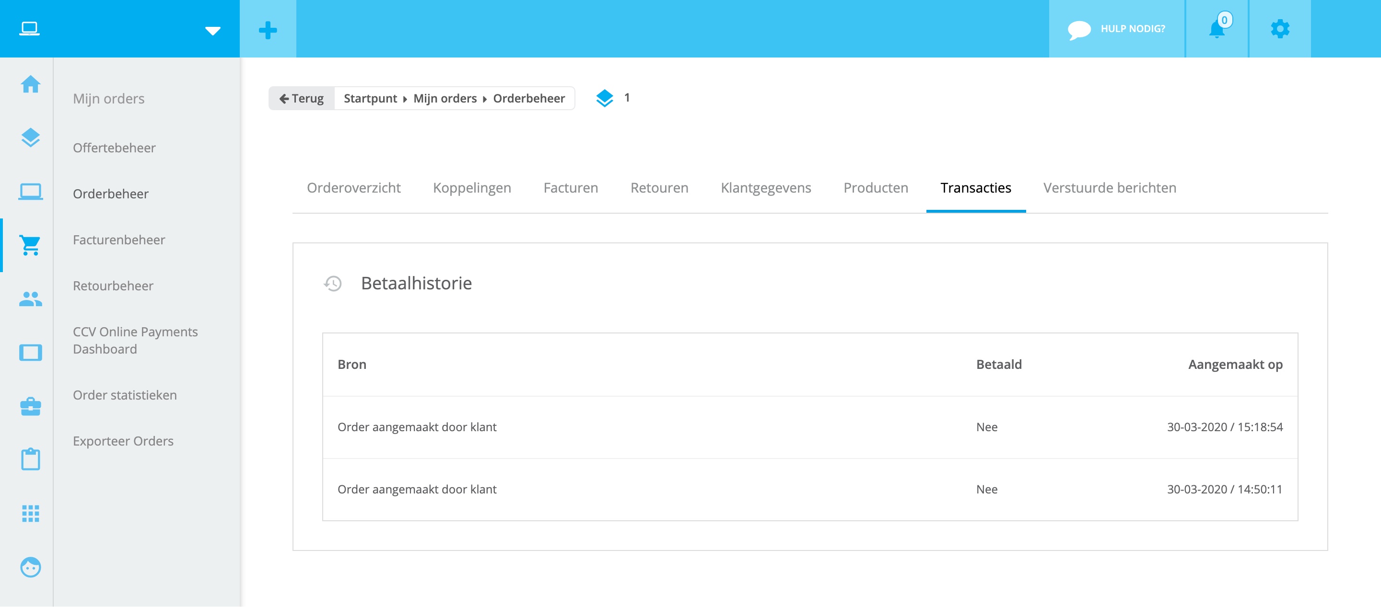Open Exporteer Orders in the submenu
1381x607 pixels.
[123, 441]
